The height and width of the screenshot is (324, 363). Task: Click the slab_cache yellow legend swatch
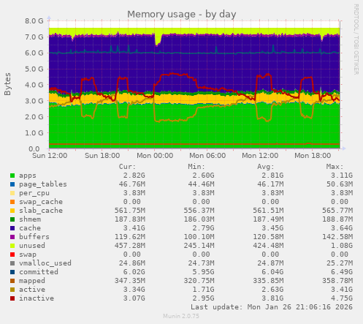click(12, 211)
